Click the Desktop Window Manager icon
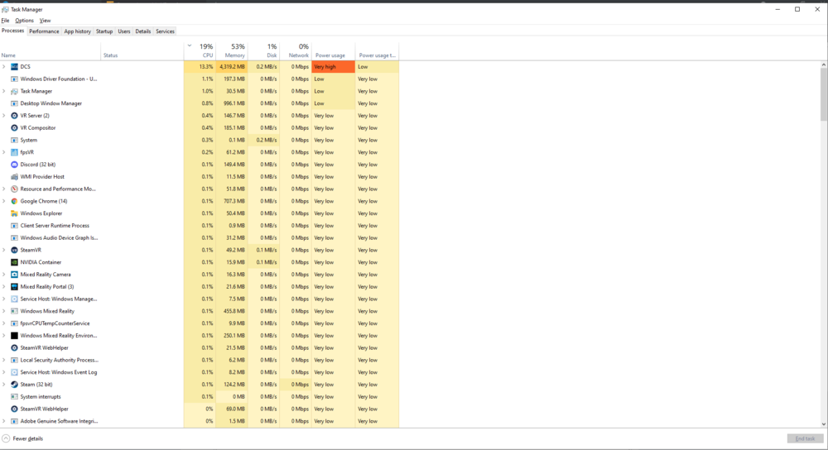Viewport: 828px width, 450px height. click(x=14, y=103)
